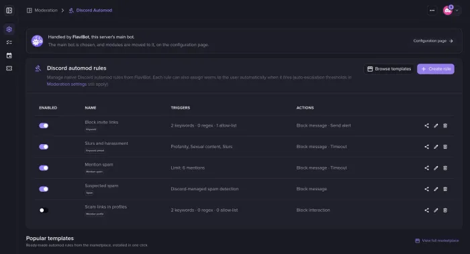The height and width of the screenshot is (254, 470).
Task: Disable the Block invite links toggle
Action: pos(44,125)
